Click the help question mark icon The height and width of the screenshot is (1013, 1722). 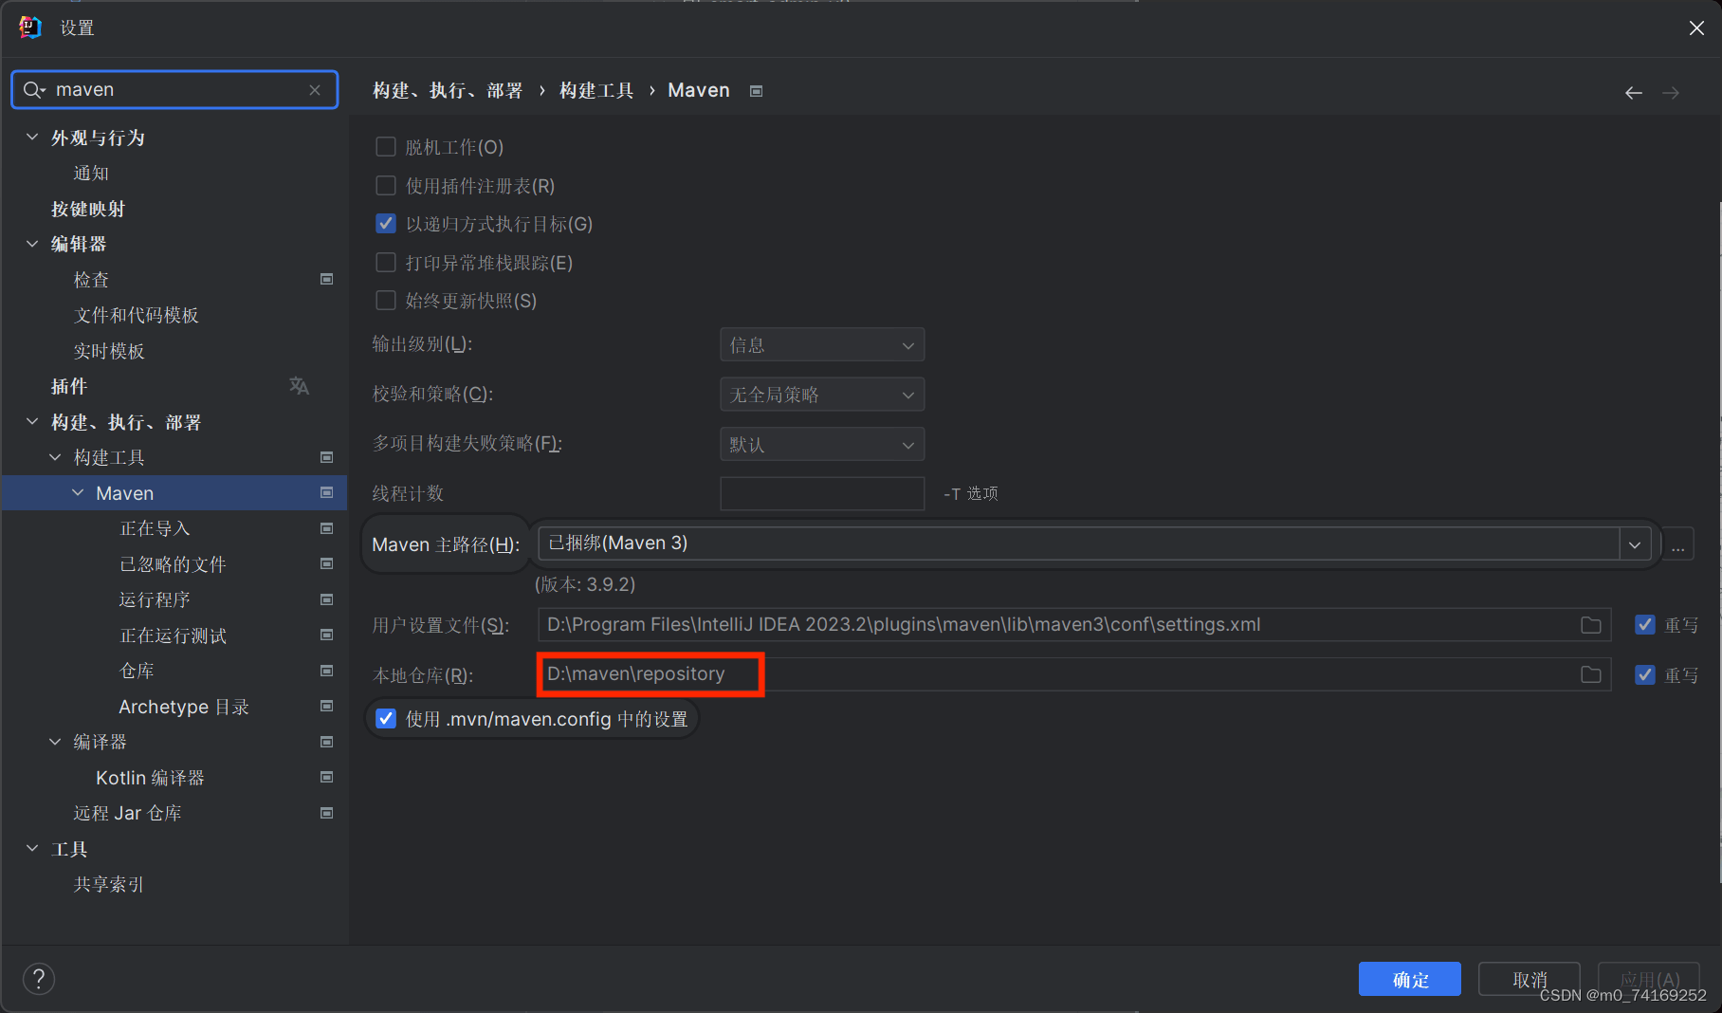(x=38, y=979)
